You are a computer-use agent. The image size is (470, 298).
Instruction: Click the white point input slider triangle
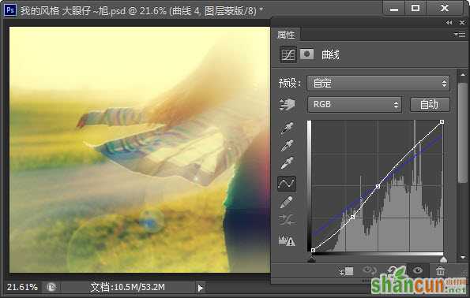click(443, 259)
